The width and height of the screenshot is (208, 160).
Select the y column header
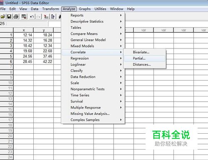pos(44,30)
